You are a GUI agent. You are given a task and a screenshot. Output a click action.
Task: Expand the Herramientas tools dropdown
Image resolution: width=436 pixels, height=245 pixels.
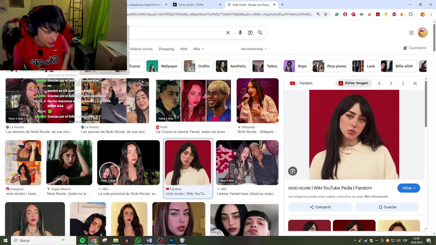pos(254,49)
